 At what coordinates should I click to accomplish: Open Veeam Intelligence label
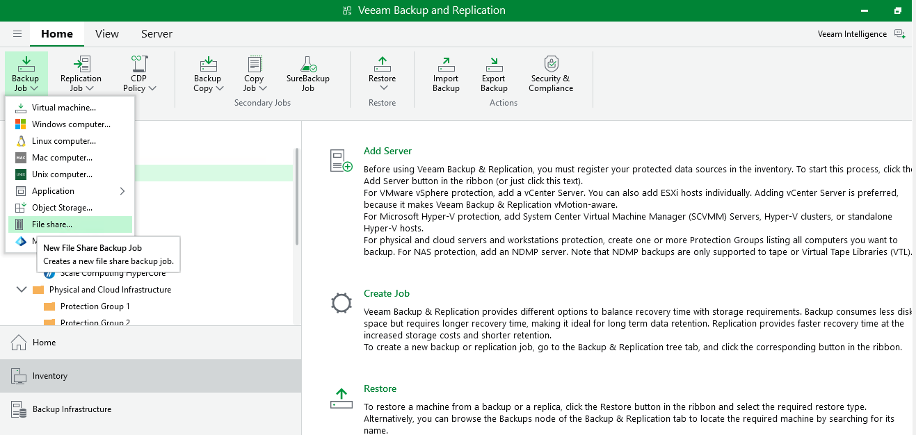click(x=852, y=34)
